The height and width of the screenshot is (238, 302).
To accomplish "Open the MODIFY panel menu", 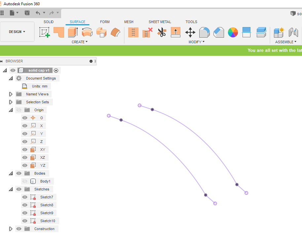I will tap(196, 42).
